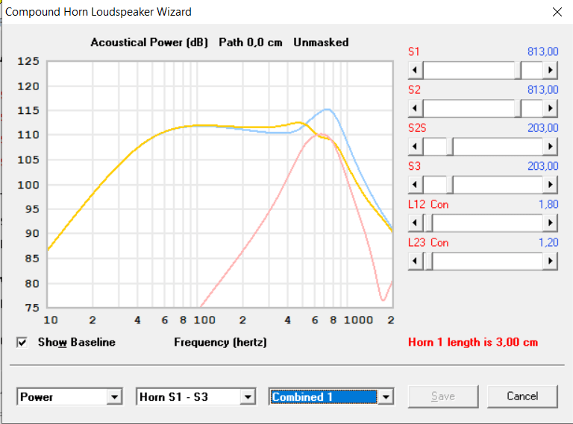Click the Acoustical Power (dB) chart title
Viewport: 573px width, 424px height.
149,42
